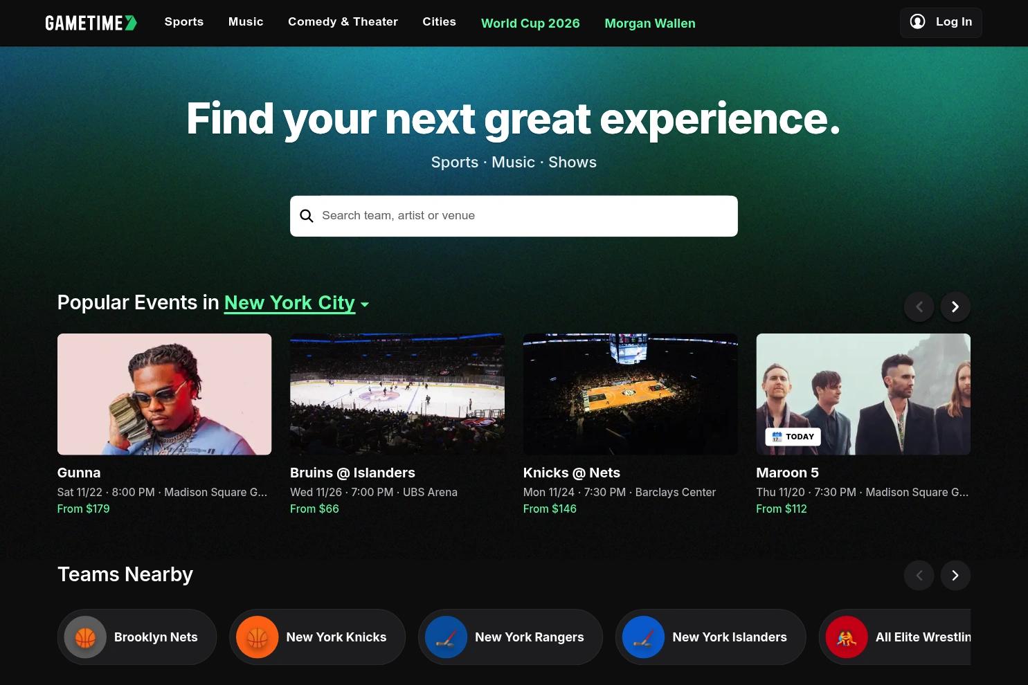Show next Popular Events with right arrow
The height and width of the screenshot is (685, 1028).
pyautogui.click(x=955, y=307)
